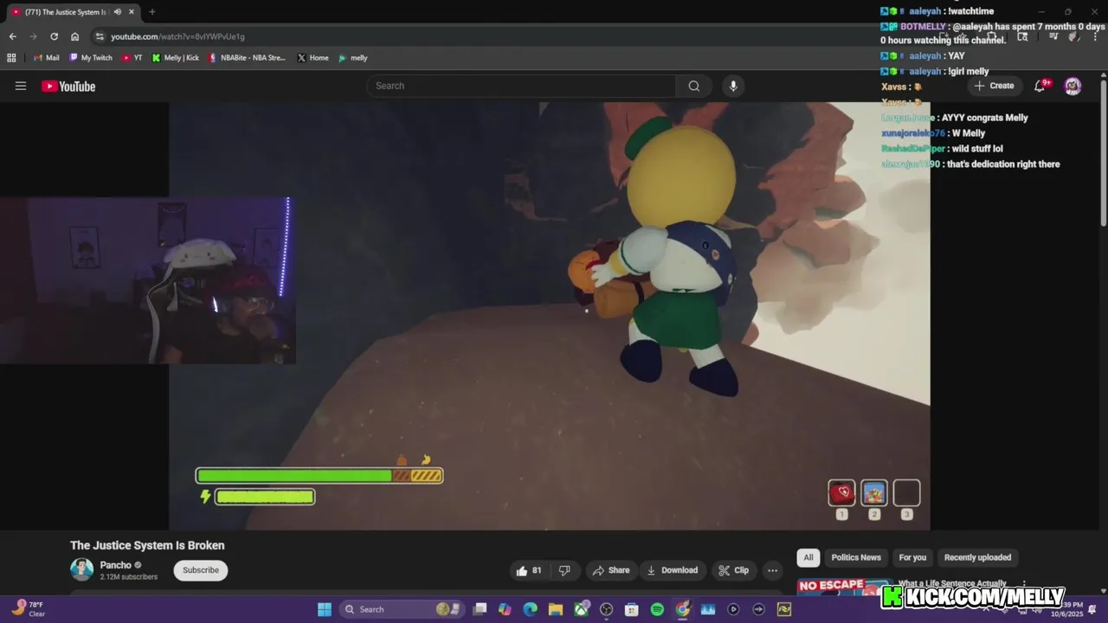1108x623 pixels.
Task: Switch to Chrome on the taskbar
Action: point(683,609)
